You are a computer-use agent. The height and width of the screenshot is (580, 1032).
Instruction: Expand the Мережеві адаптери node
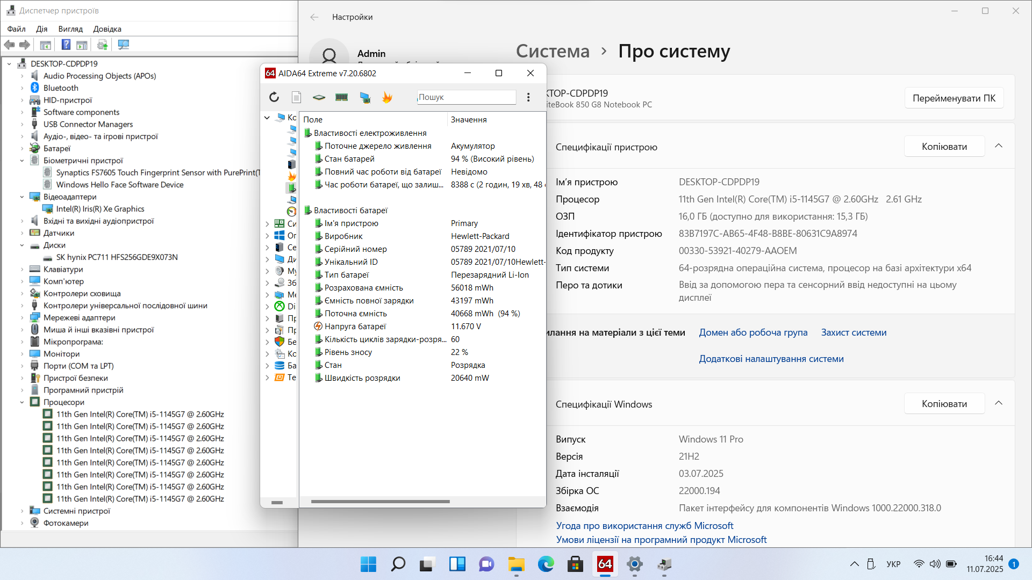pyautogui.click(x=22, y=318)
